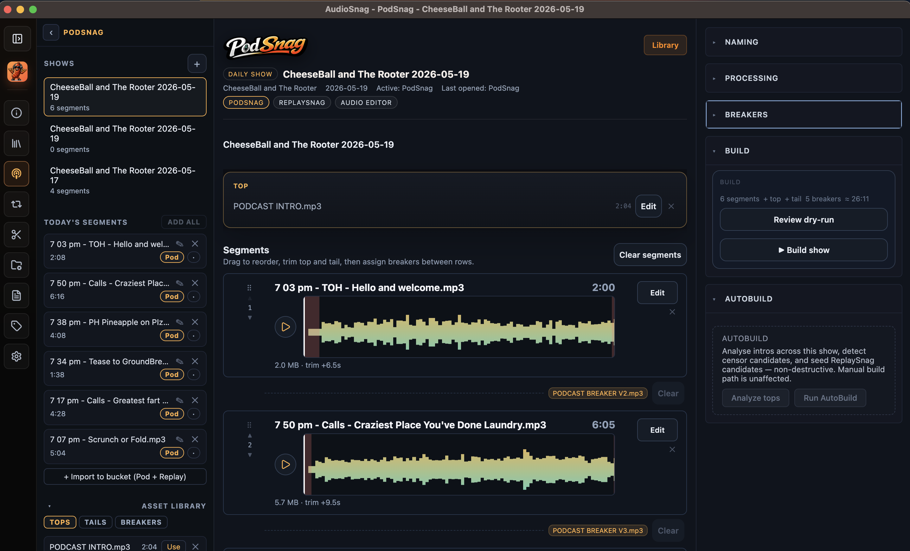Toggle Pod on '7 03 pm - TOH' segment
Image resolution: width=910 pixels, height=551 pixels.
(172, 257)
